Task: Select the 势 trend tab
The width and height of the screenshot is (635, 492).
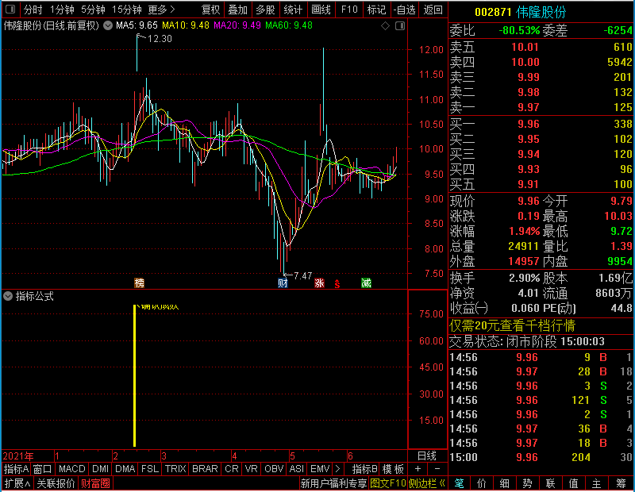Action: tap(527, 483)
